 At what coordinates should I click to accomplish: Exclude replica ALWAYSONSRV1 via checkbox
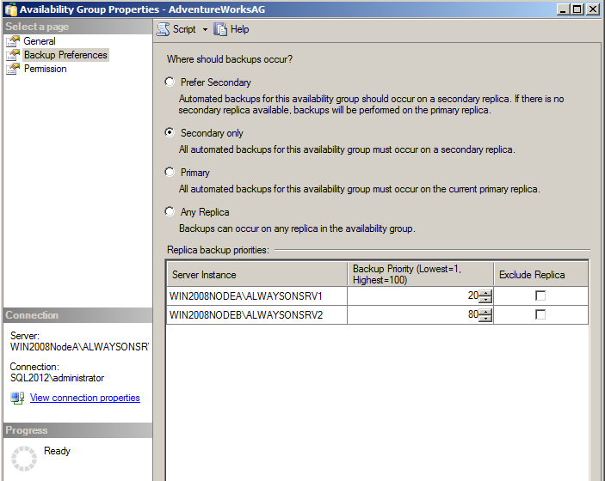coord(540,295)
